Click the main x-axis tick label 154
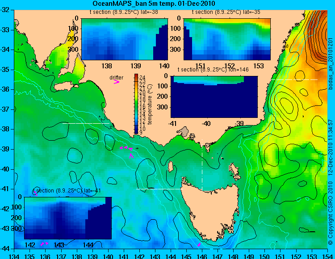 [327, 256]
